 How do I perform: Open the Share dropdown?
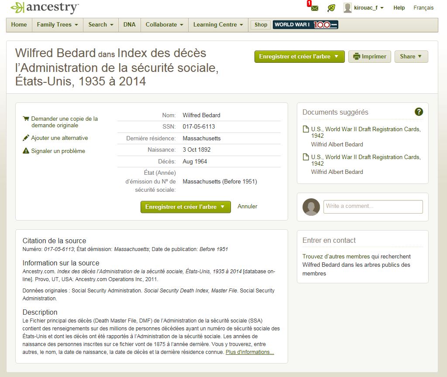[411, 57]
